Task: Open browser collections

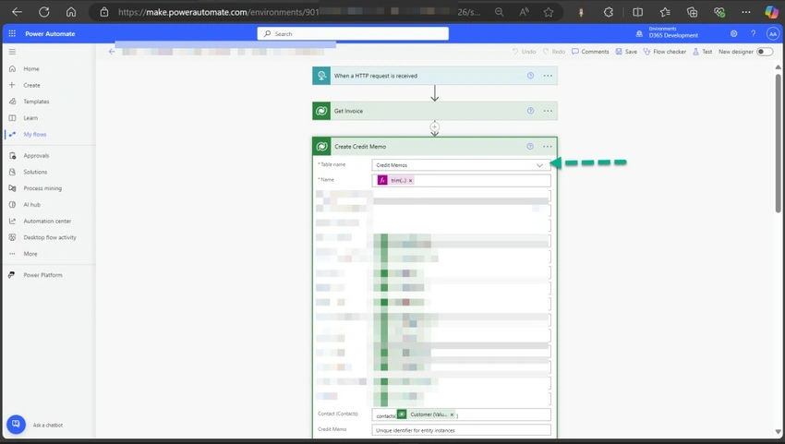Action: click(692, 12)
